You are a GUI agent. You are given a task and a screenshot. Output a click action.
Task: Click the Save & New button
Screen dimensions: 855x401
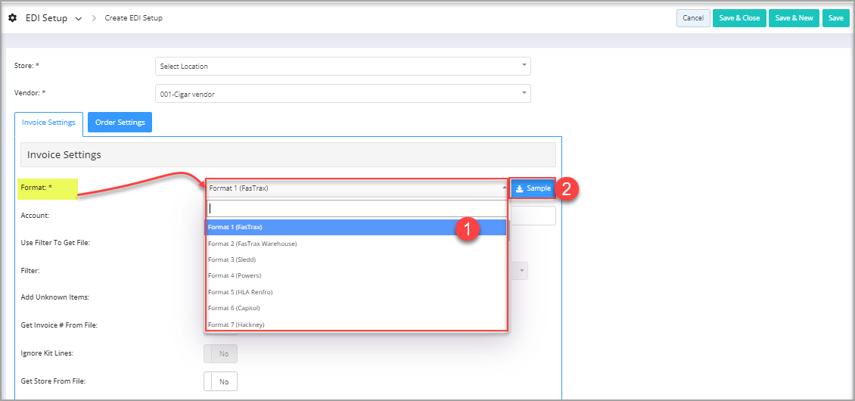click(794, 18)
